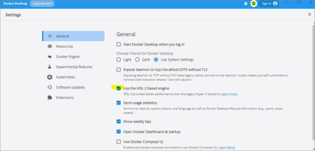315x151 pixels.
Task: Uncheck Show weekly tips
Action: point(119,122)
